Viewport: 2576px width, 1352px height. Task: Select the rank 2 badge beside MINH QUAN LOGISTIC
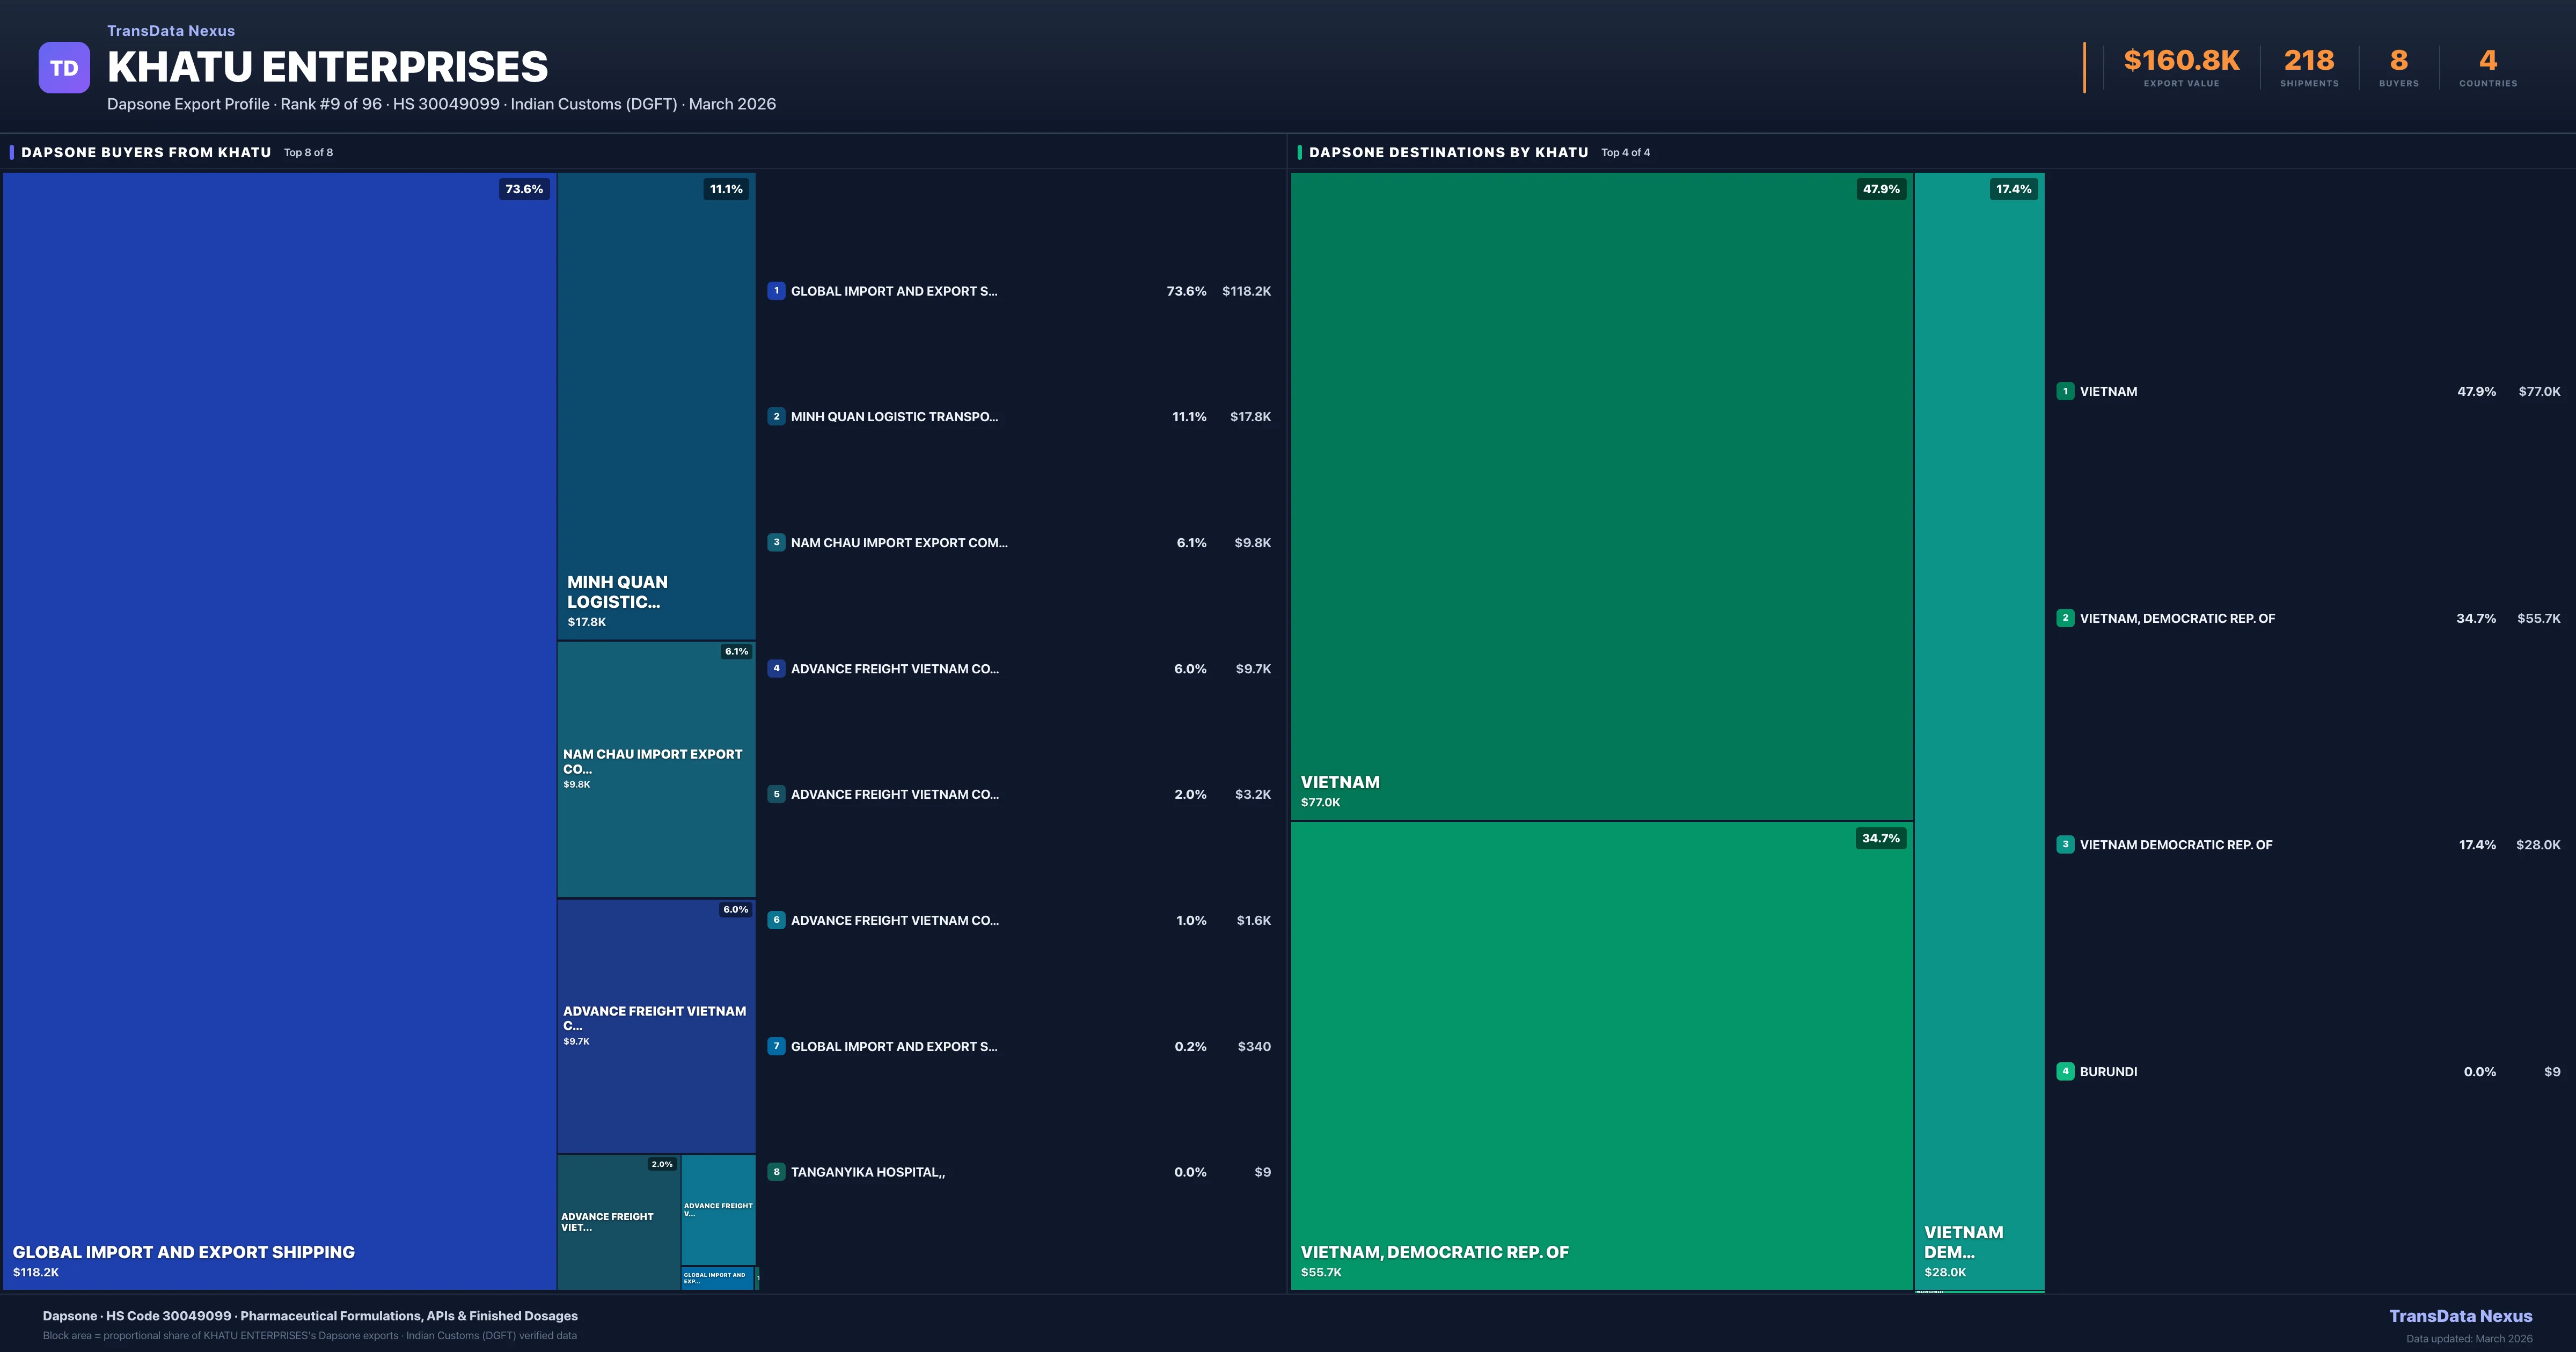coord(777,417)
